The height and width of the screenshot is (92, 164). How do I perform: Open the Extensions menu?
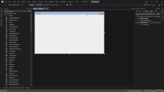(63, 2)
